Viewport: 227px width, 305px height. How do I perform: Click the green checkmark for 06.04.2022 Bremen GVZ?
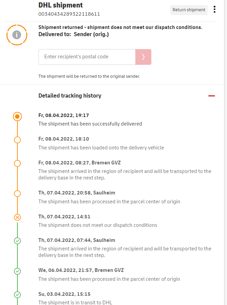tap(18, 271)
